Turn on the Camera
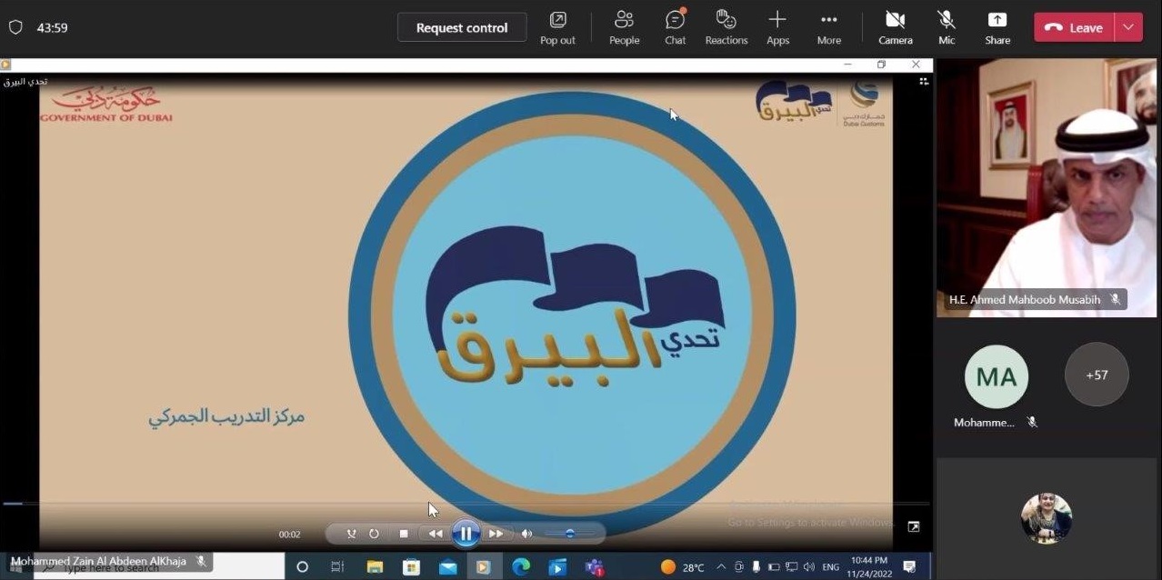Viewport: 1162px width, 580px height. coord(895,27)
